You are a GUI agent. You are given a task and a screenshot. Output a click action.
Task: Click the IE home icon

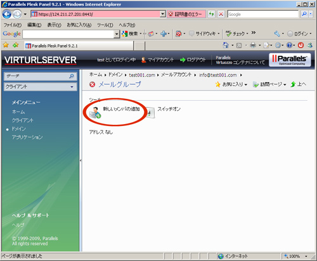226,45
